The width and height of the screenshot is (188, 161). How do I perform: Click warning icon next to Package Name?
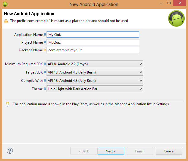tap(45, 50)
